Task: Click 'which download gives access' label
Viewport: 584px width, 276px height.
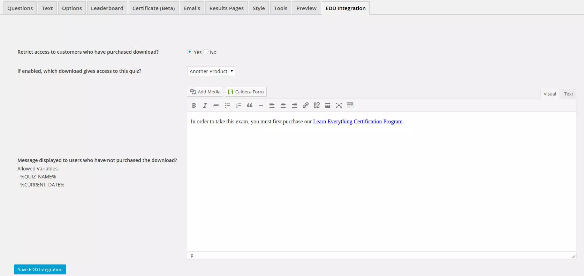Action: pos(79,71)
